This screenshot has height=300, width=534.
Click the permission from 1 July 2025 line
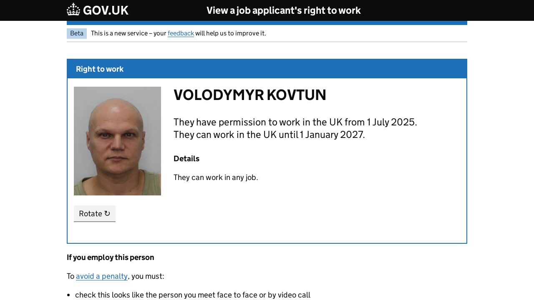pyautogui.click(x=295, y=122)
